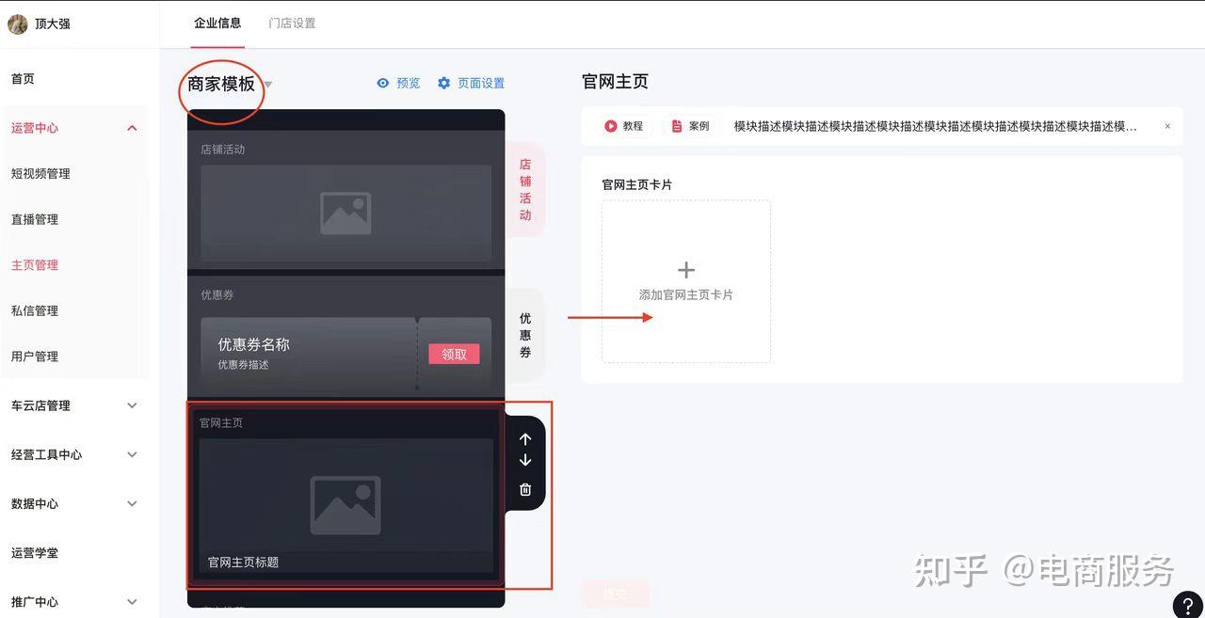Click the 案例 document icon
Image resolution: width=1205 pixels, height=618 pixels.
click(x=676, y=125)
